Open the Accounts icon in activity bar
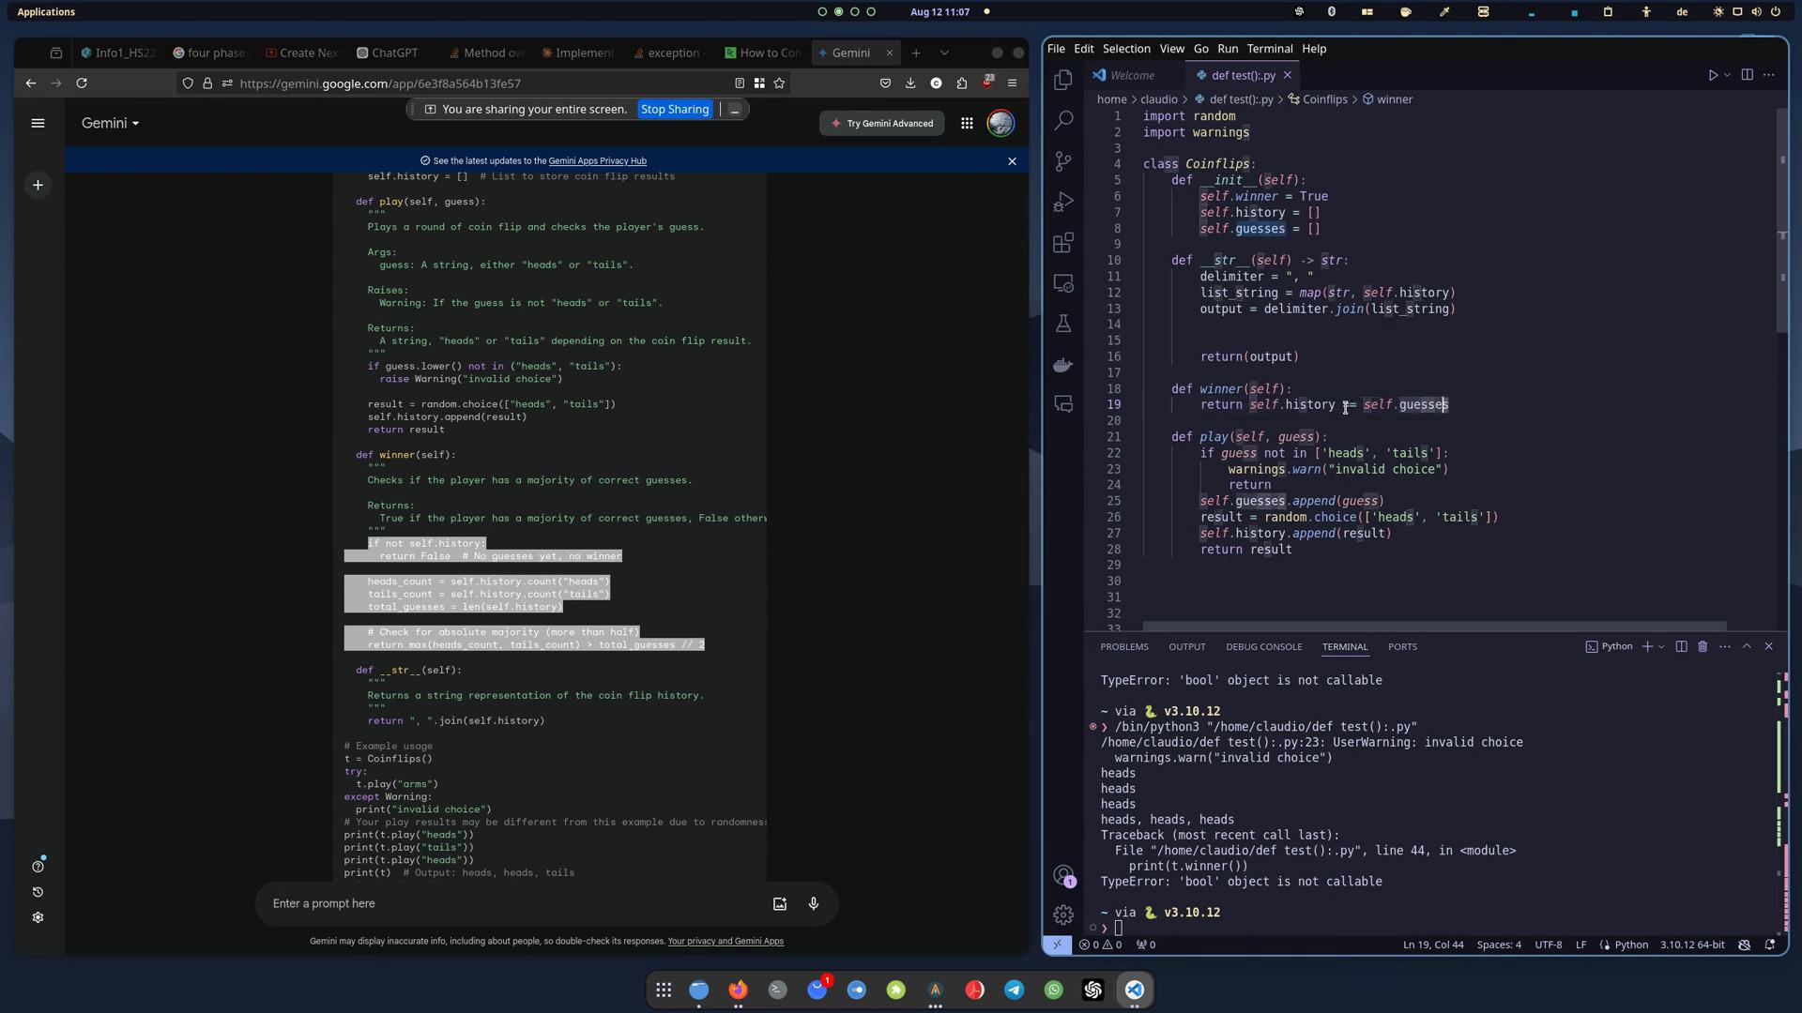Viewport: 1802px width, 1013px height. (1063, 875)
